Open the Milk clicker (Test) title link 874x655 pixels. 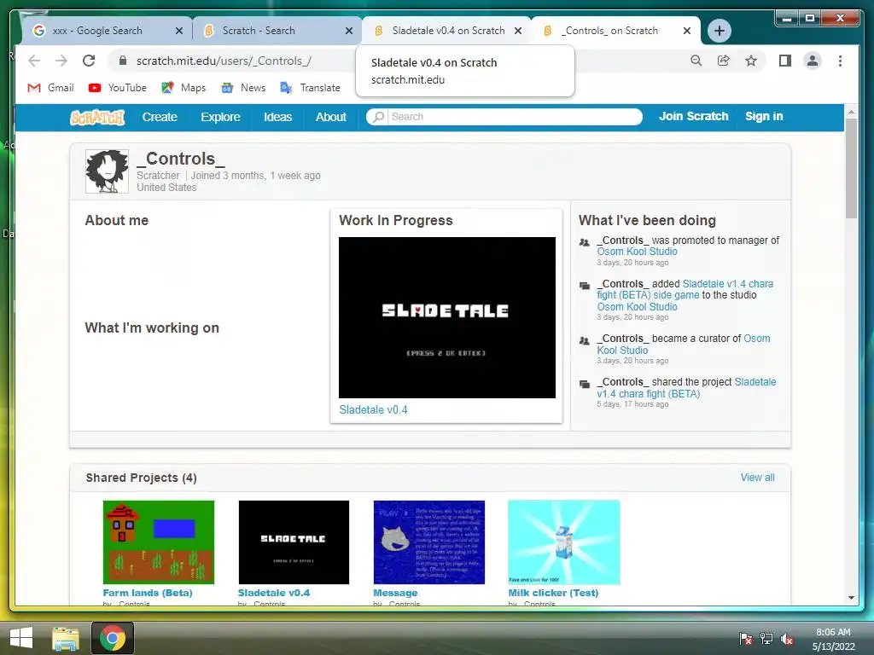click(553, 594)
